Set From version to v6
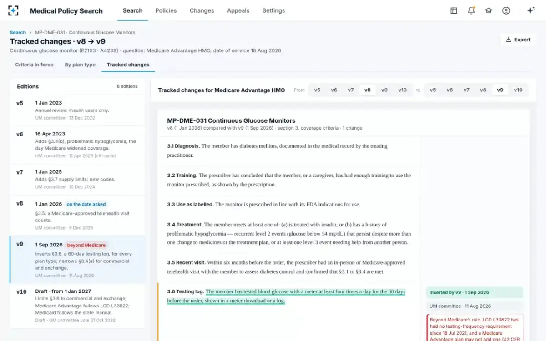Viewport: 546px width, 341px height. (x=334, y=90)
